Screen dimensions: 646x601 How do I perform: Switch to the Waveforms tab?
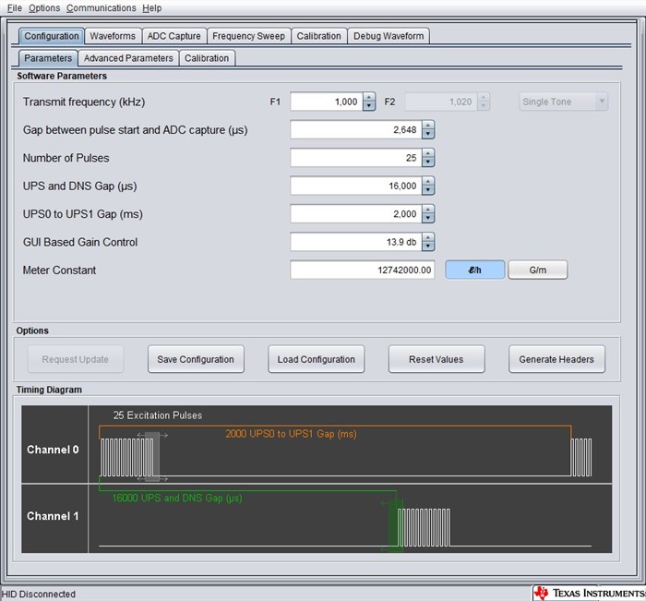[113, 36]
